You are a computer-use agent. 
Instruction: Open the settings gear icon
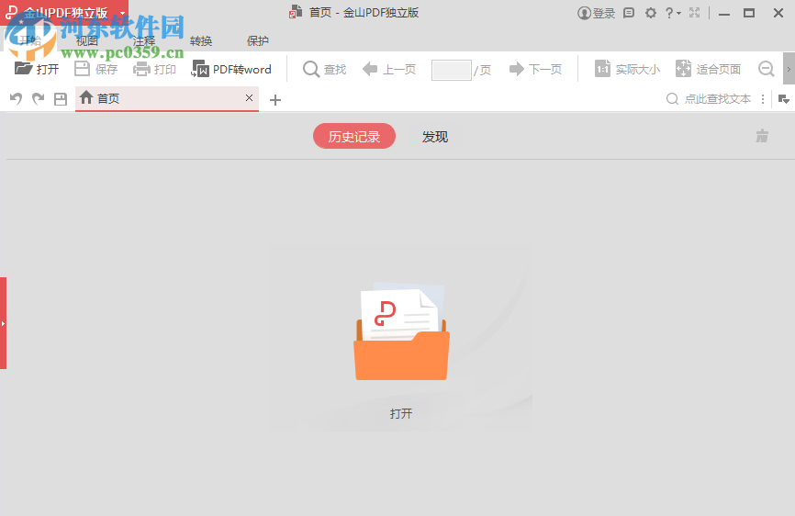(651, 13)
